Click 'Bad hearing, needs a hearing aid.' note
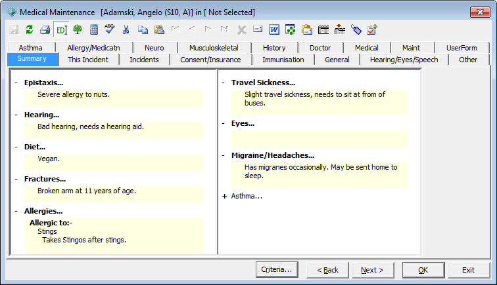Viewport: 497px width, 285px height. coord(91,126)
